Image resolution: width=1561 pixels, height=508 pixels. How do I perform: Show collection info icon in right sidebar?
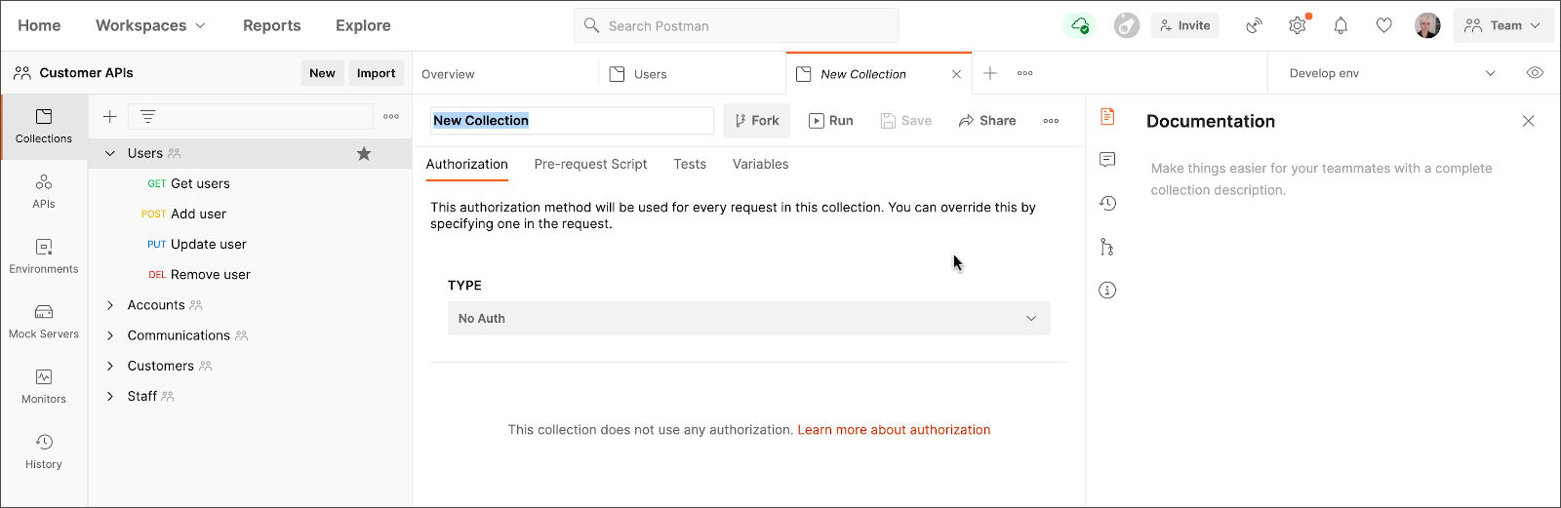point(1107,290)
